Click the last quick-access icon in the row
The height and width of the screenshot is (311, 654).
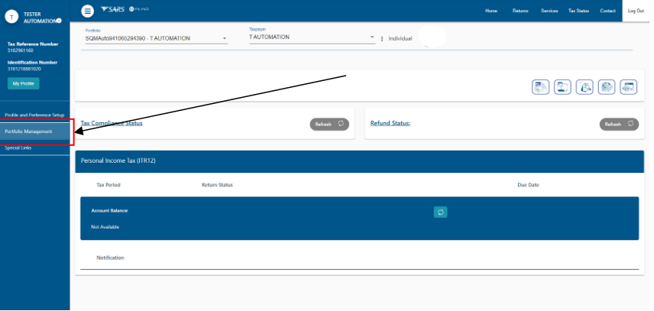pyautogui.click(x=628, y=87)
